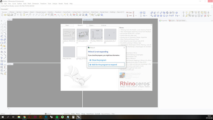This screenshot has width=213, height=120.
Task: Toggle Grid Snap in status bar
Action: pyautogui.click(x=67, y=114)
